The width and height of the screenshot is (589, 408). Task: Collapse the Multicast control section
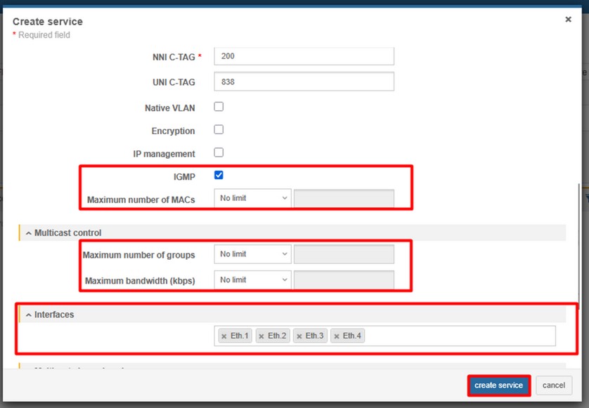pyautogui.click(x=63, y=232)
